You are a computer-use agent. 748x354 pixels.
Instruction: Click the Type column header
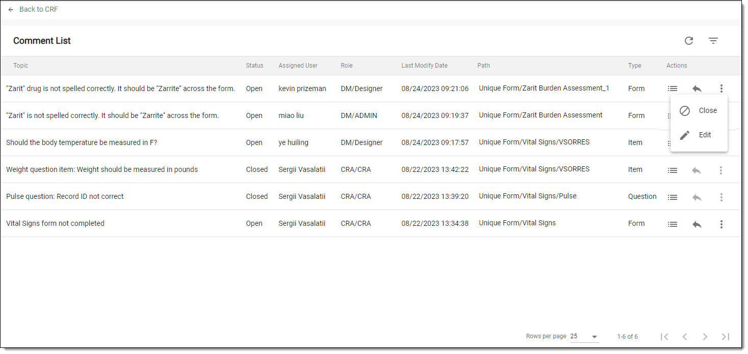[635, 66]
